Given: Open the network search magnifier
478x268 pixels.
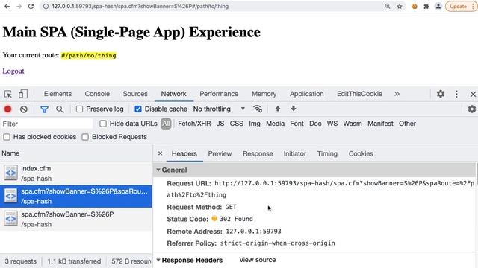Looking at the screenshot, I should pyautogui.click(x=60, y=109).
